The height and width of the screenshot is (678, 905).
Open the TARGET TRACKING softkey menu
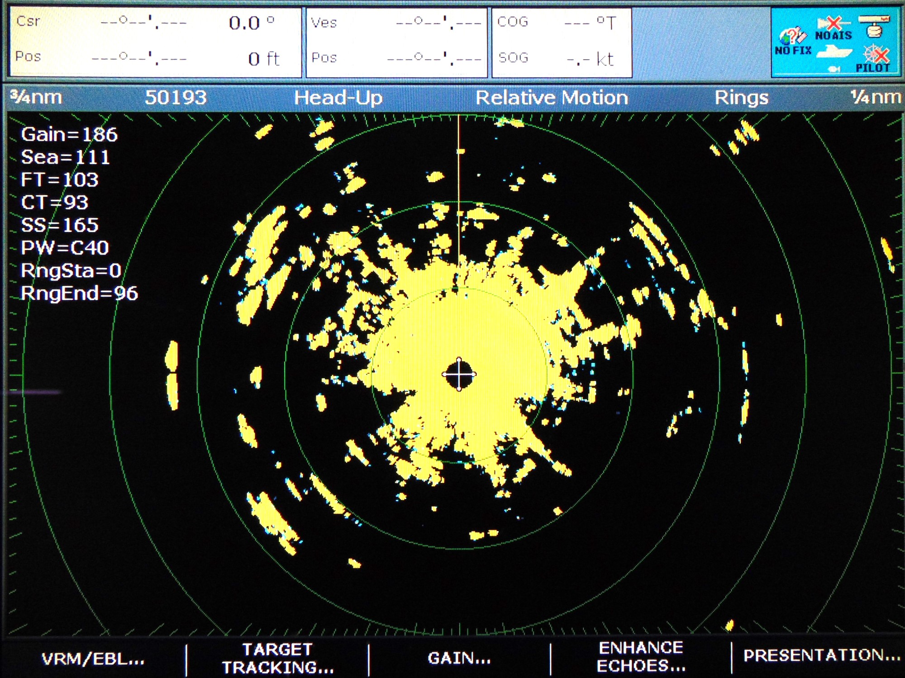click(x=277, y=658)
